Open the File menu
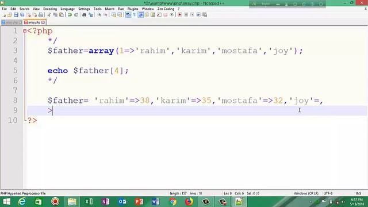The image size is (368, 207). point(4,9)
